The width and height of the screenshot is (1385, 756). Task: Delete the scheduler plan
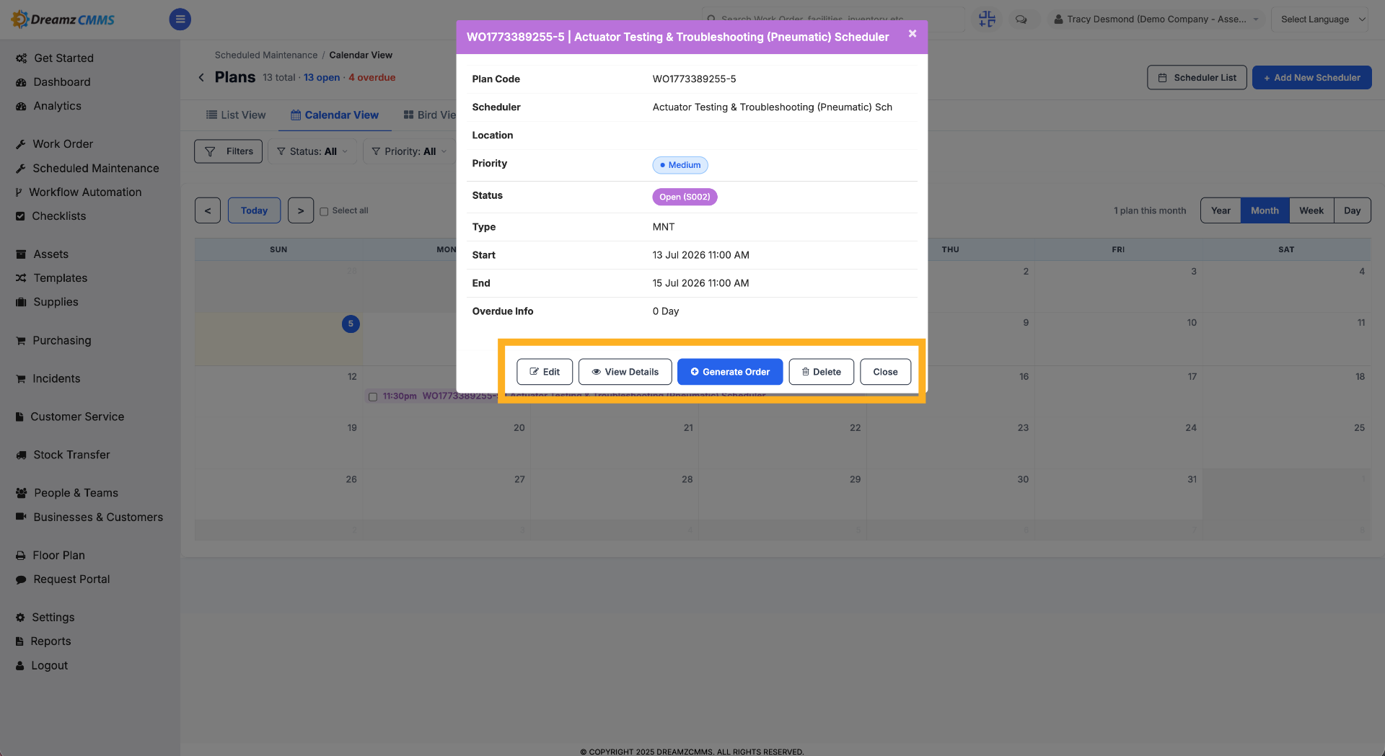[821, 372]
